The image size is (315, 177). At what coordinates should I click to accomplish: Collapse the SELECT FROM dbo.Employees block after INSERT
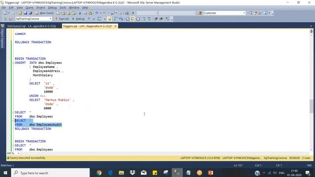point(13,113)
